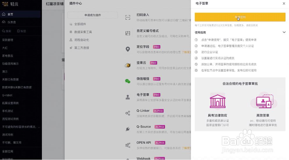Click the OPEN API circuit icon
The width and height of the screenshot is (289, 160).
coord(128,145)
